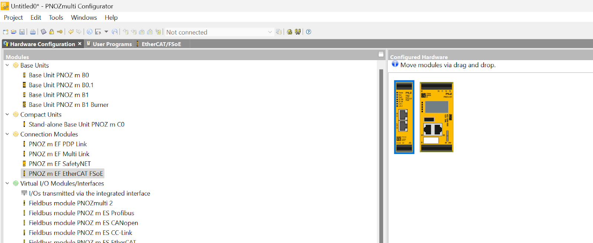This screenshot has width=593, height=243.
Task: Click the green Virtual I/O Modules folder icon
Action: click(16, 183)
